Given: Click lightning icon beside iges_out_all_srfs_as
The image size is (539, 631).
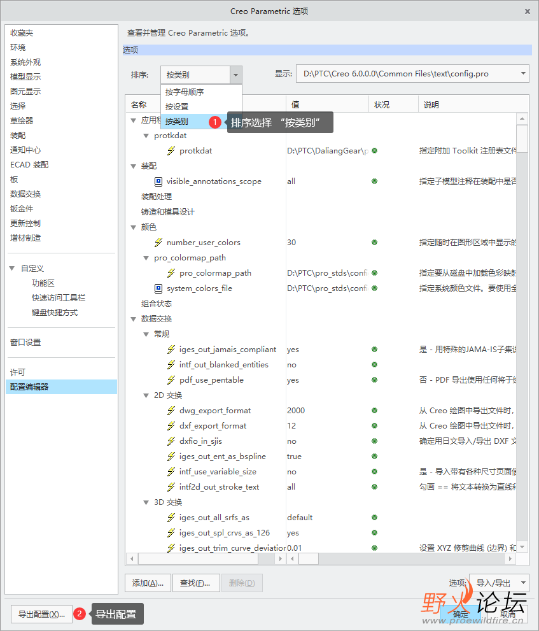Looking at the screenshot, I should click(171, 518).
